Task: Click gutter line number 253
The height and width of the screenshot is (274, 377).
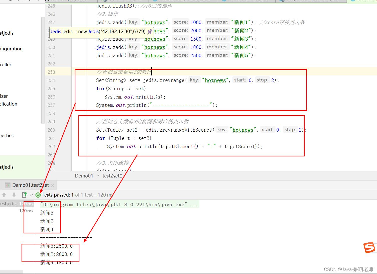Action: [x=51, y=72]
